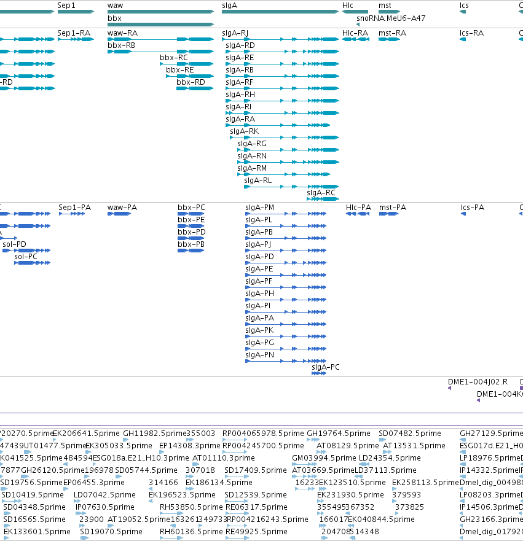The width and height of the screenshot is (523, 541).
Task: Open short transcript slgA-RC
Action: (x=323, y=199)
